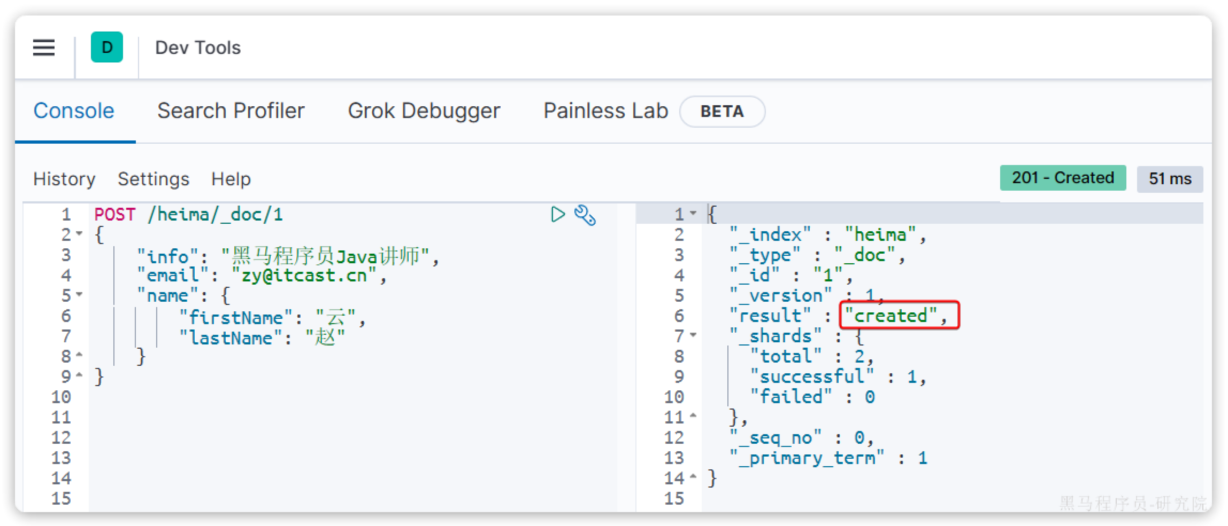Collapse response root at line 1 arrow
Image resolution: width=1228 pixels, height=526 pixels.
[693, 213]
